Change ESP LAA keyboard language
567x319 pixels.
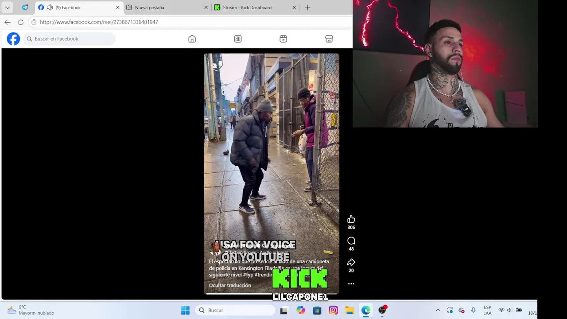(488, 310)
